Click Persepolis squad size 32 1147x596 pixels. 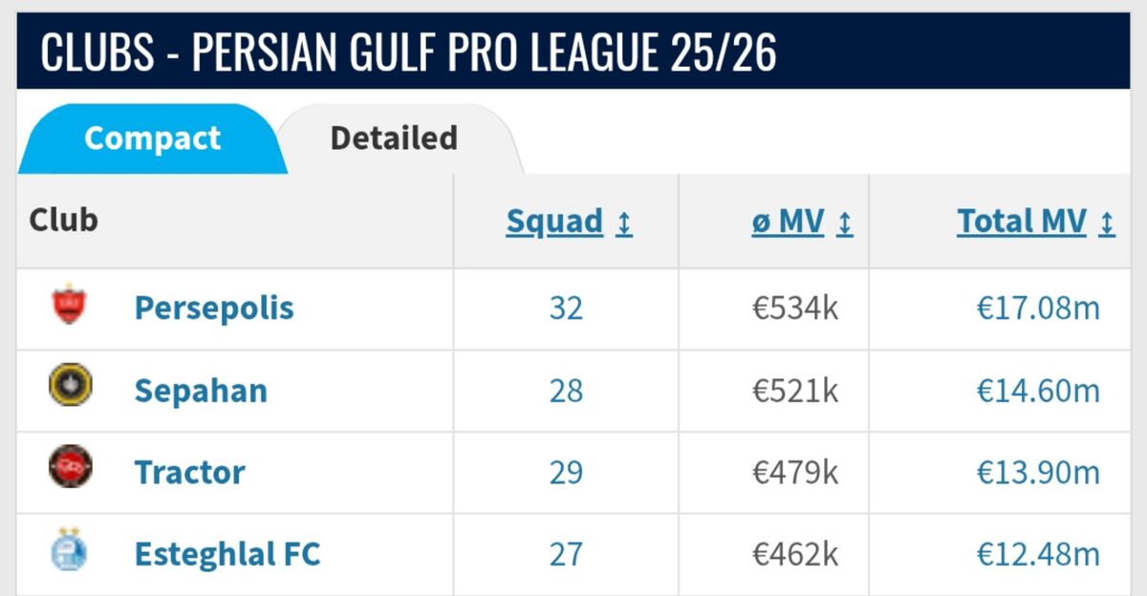coord(566,309)
